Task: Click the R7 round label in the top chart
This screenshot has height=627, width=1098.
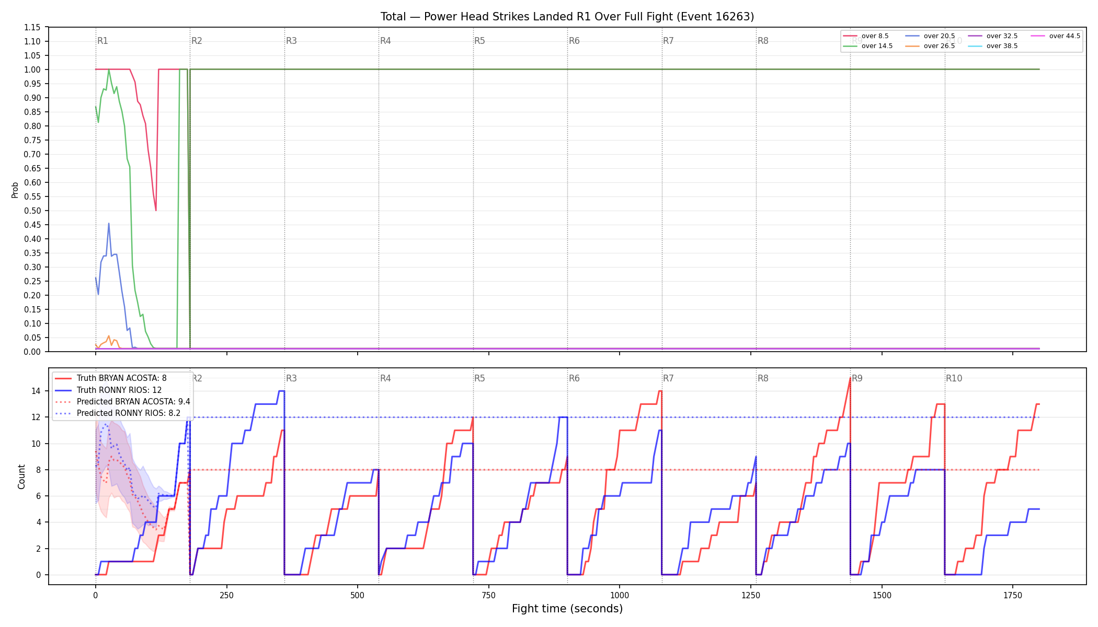Action: pyautogui.click(x=668, y=41)
